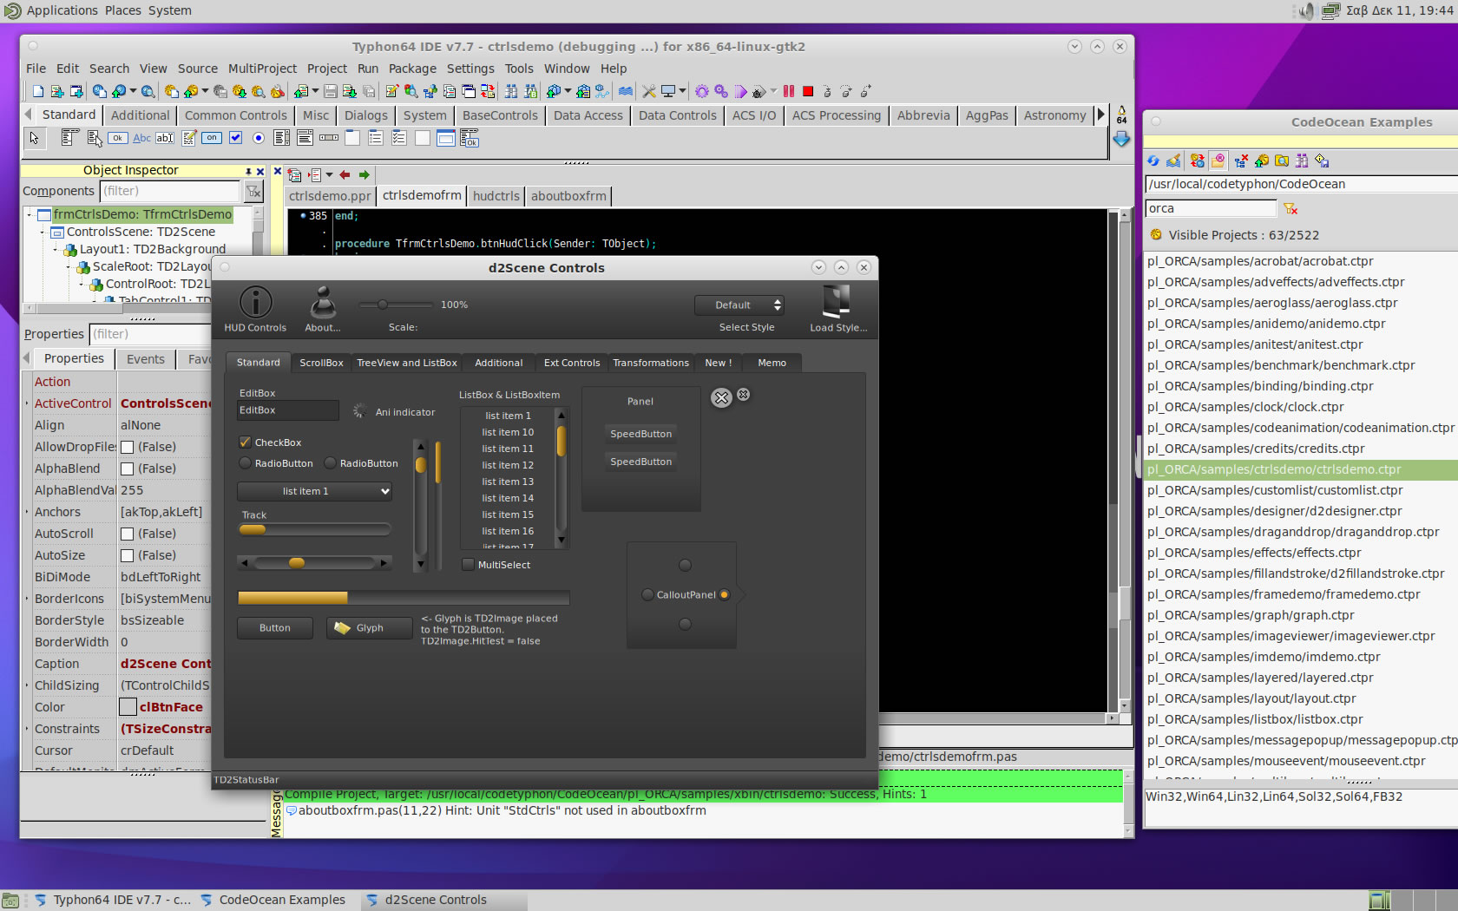This screenshot has width=1458, height=911.
Task: Click the red Pause icon in IDE toolbar
Action: click(x=789, y=91)
